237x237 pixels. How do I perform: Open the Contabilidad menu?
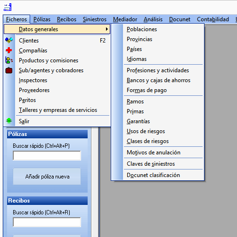click(213, 19)
